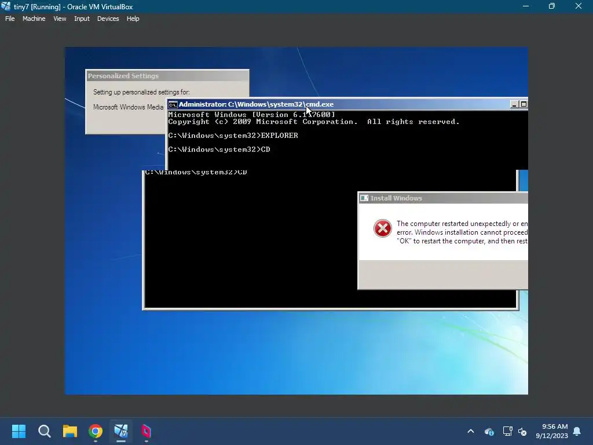Viewport: 593px width, 445px height.
Task: Open the clock showing 9:56 AM
Action: (x=552, y=431)
